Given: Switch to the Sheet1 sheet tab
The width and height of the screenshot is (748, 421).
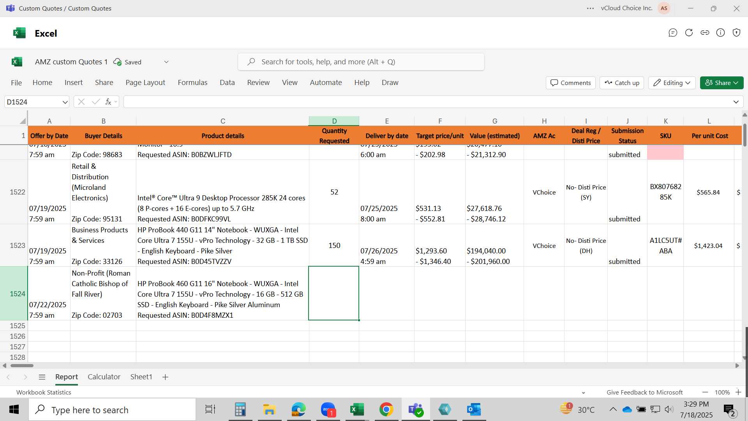Looking at the screenshot, I should [x=141, y=377].
